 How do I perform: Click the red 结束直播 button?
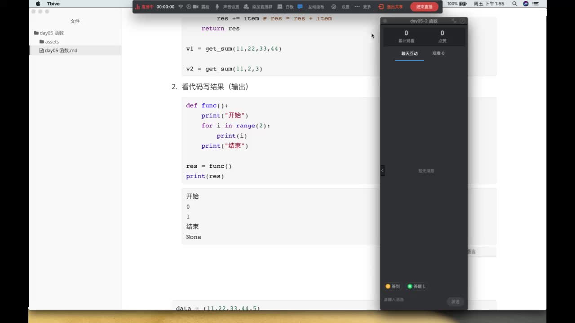click(424, 7)
